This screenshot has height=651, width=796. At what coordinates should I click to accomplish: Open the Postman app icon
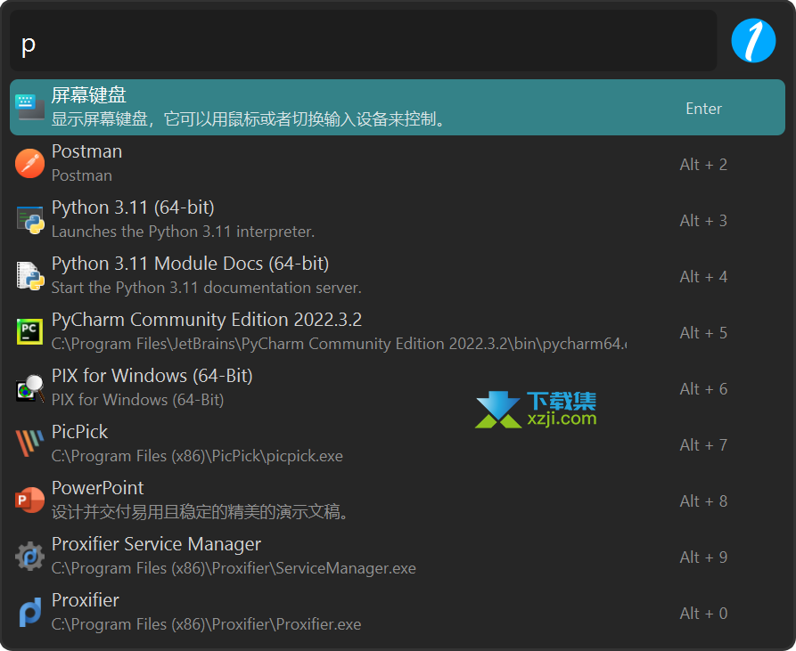29,163
